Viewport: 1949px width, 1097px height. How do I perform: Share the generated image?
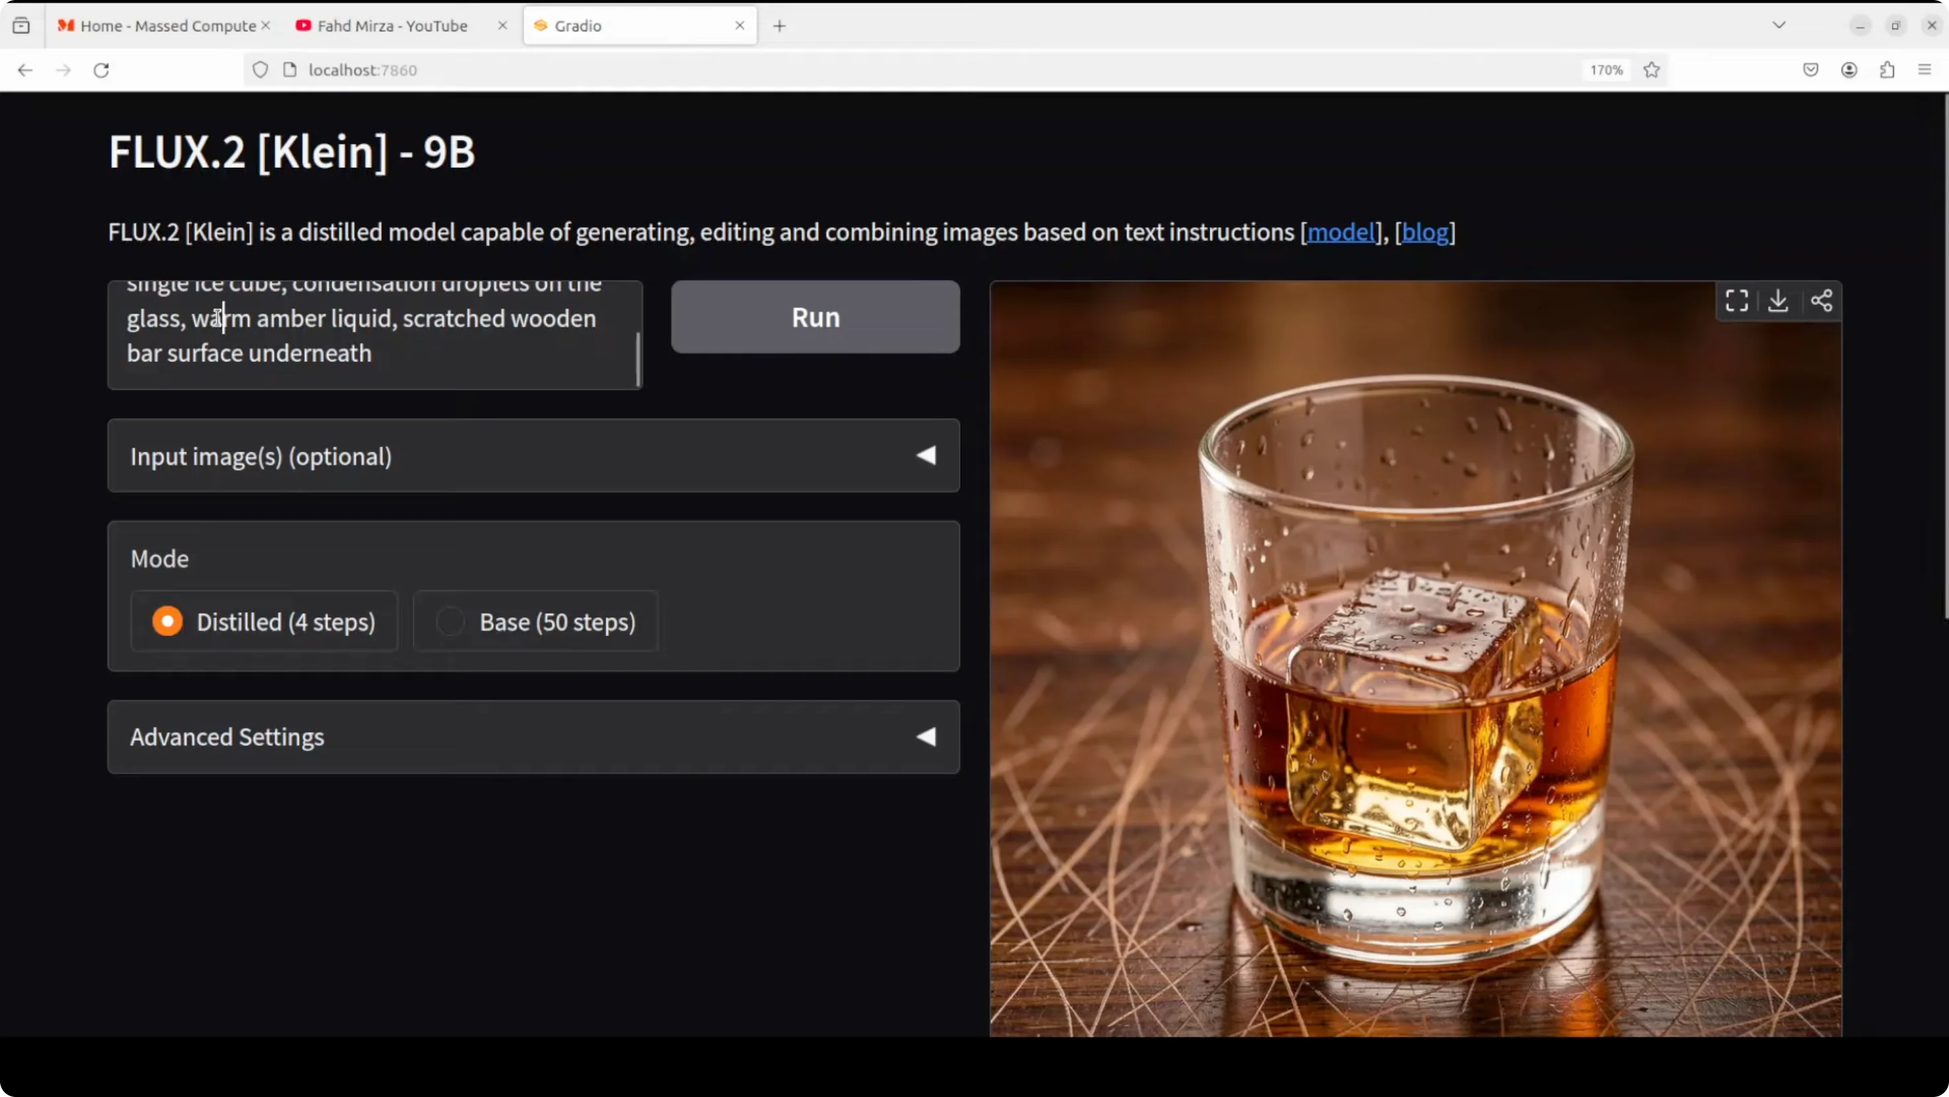[1821, 300]
